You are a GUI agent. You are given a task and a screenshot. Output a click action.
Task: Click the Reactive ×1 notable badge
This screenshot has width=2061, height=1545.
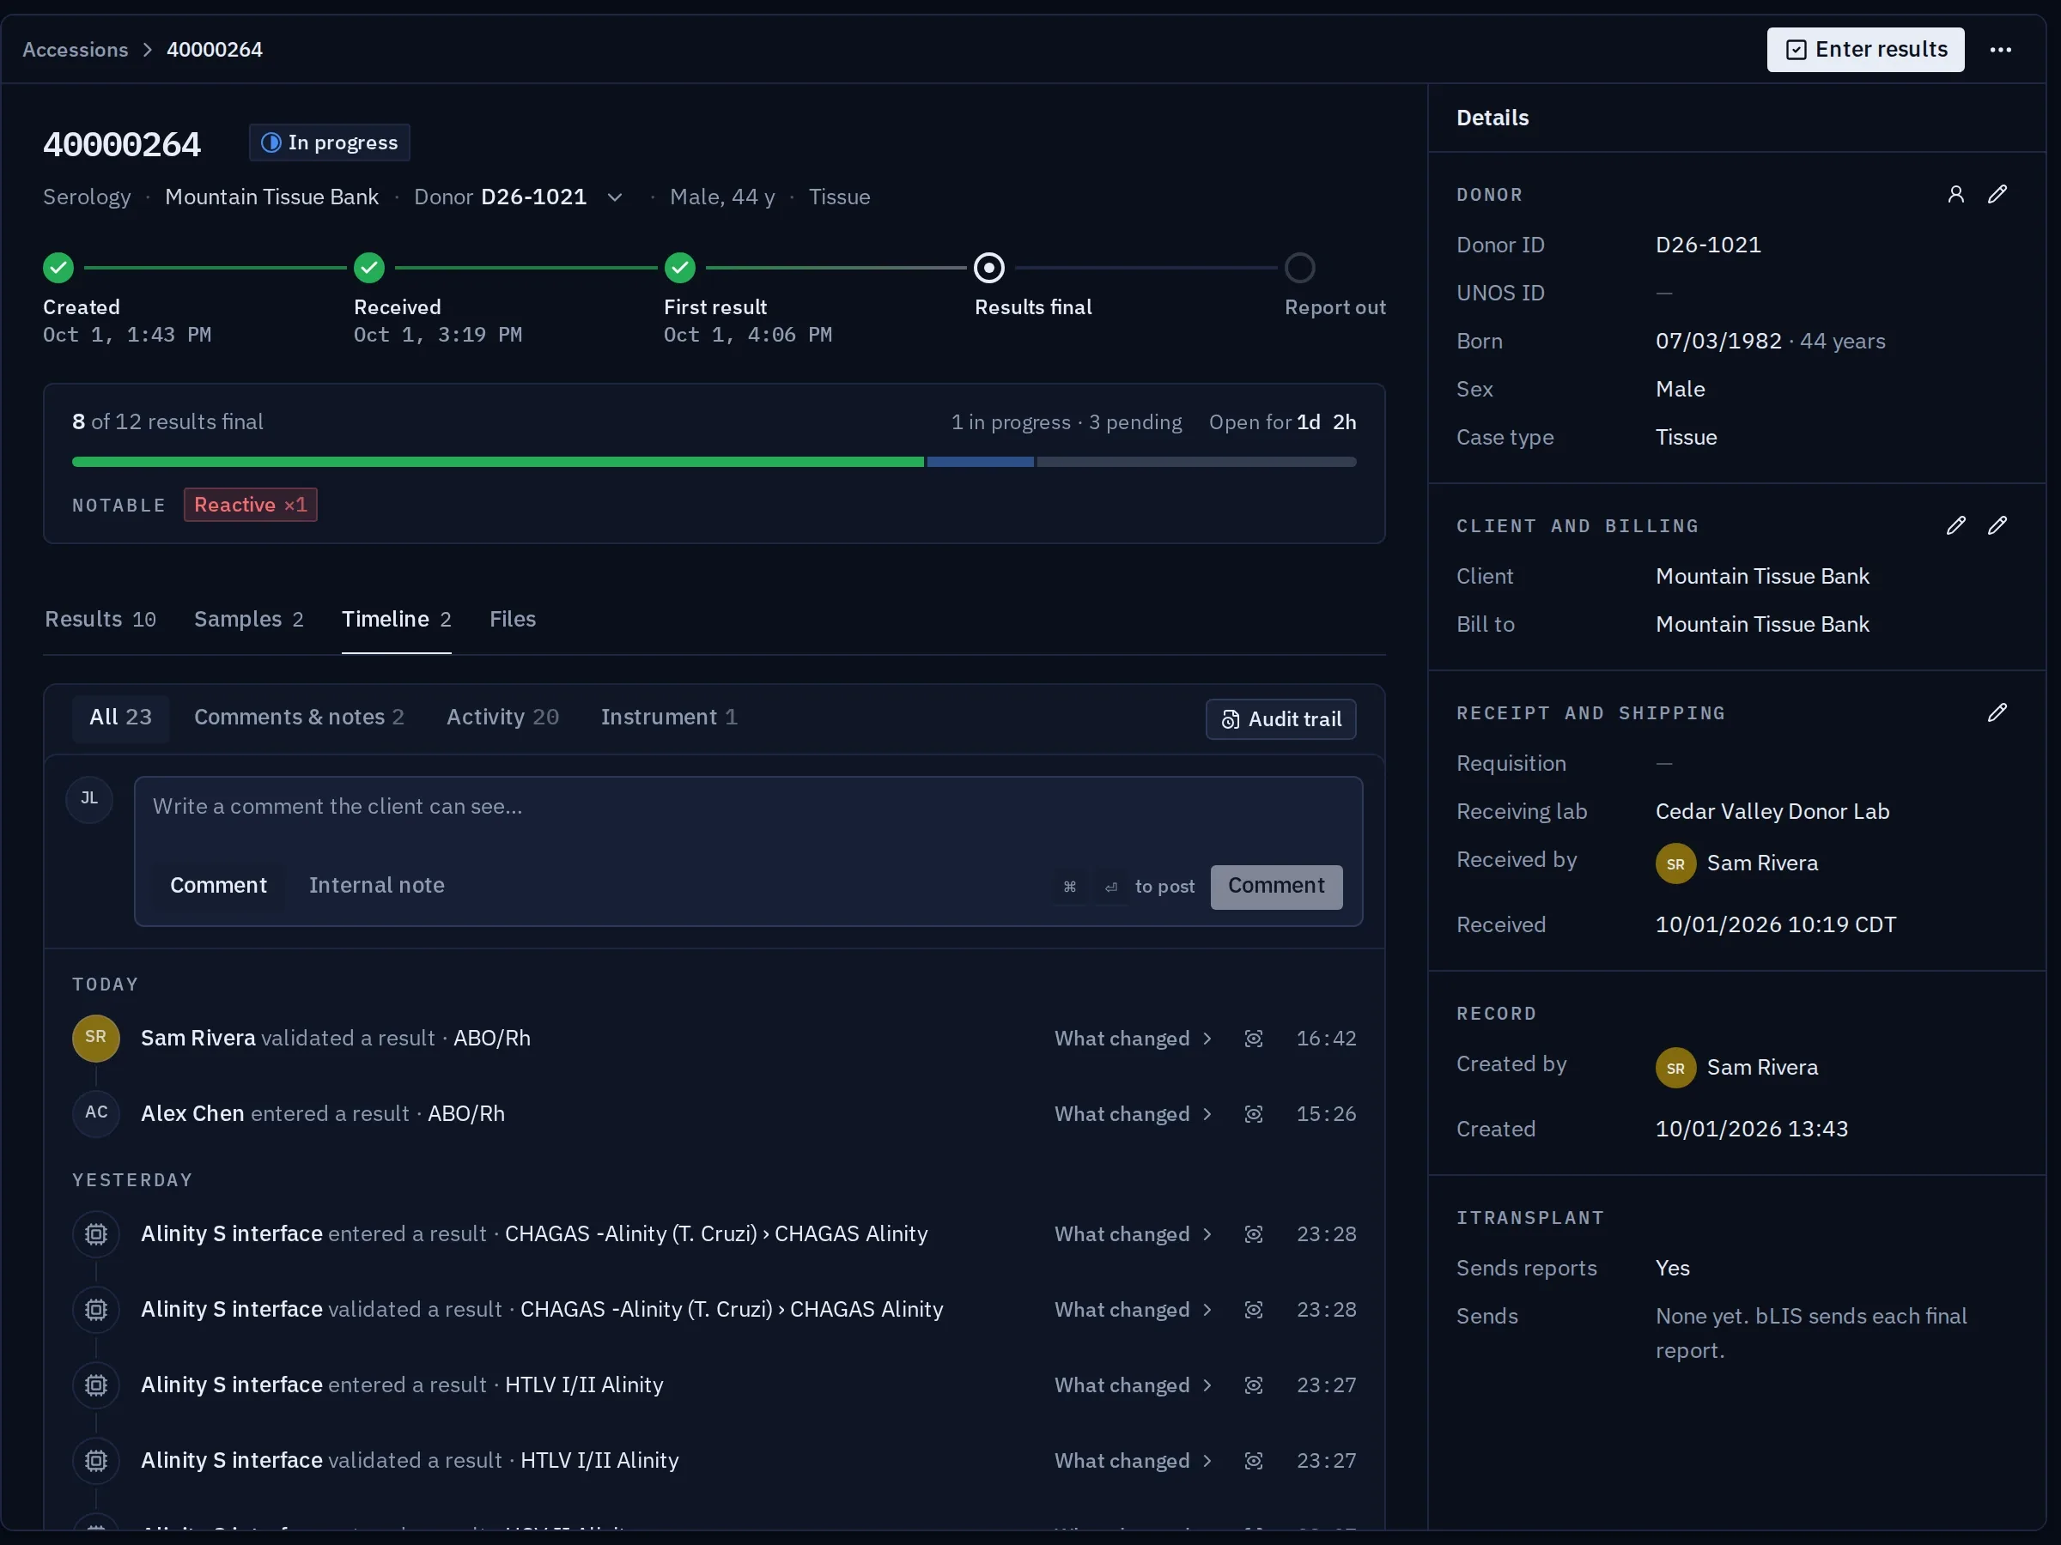[251, 505]
